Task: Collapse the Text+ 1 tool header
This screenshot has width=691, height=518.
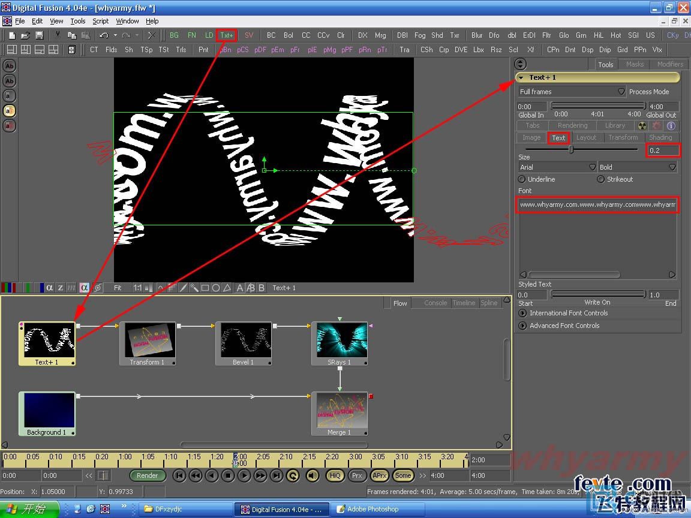Action: [x=521, y=77]
